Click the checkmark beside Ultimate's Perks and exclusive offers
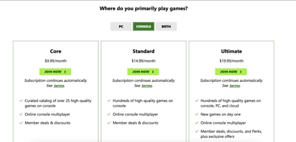 pyautogui.click(x=197, y=131)
